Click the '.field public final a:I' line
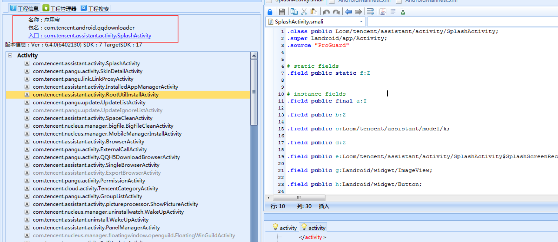558x242 pixels. tap(327, 101)
